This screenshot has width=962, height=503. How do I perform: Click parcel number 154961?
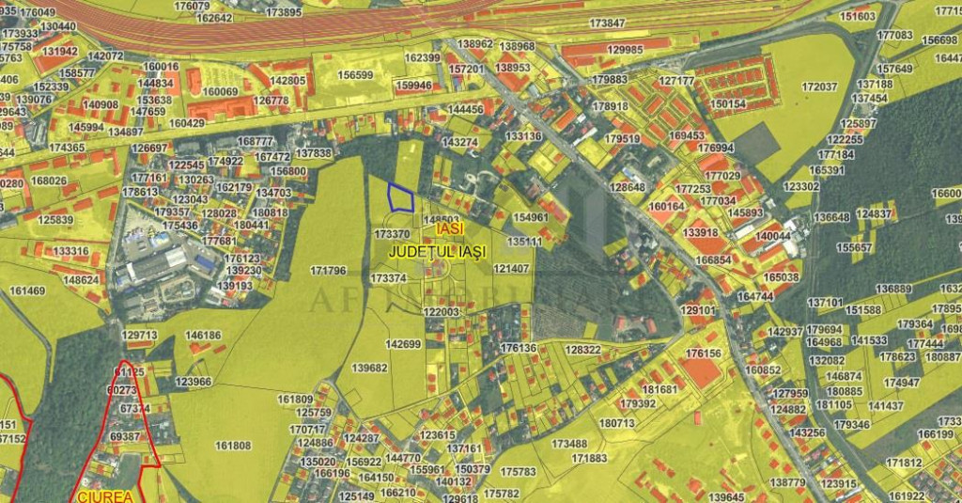click(531, 217)
